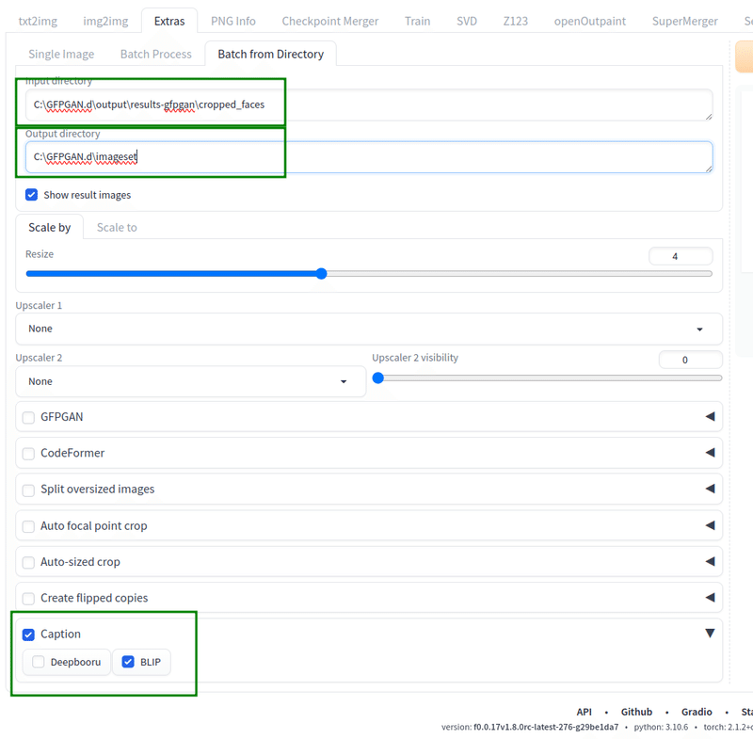Switch to the PNG Info tab
The width and height of the screenshot is (753, 739).
pyautogui.click(x=233, y=21)
